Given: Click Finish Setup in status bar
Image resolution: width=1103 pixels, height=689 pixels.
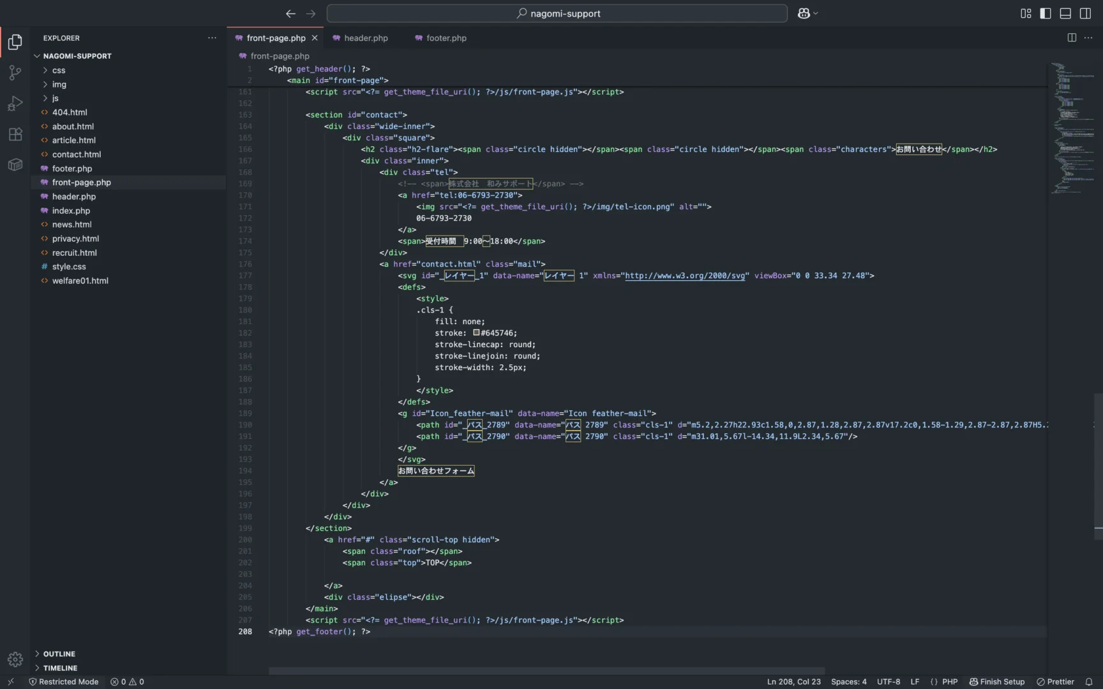Looking at the screenshot, I should click(x=997, y=681).
